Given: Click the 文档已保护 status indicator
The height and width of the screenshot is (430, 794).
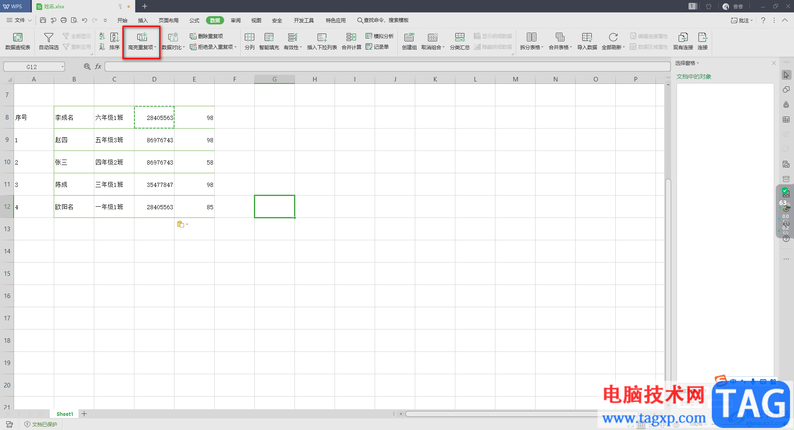Looking at the screenshot, I should point(41,424).
